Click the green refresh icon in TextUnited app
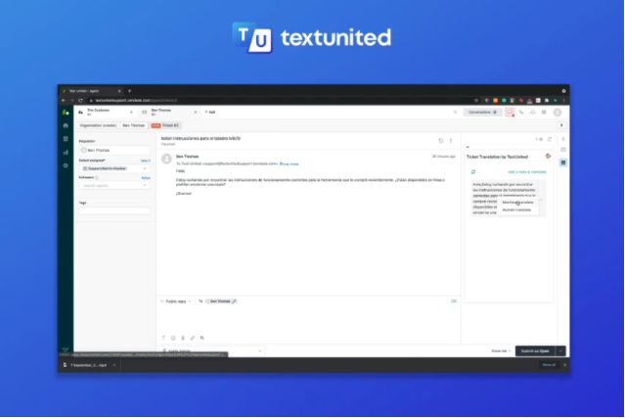Screen dimensions: 625x418 [x=473, y=172]
